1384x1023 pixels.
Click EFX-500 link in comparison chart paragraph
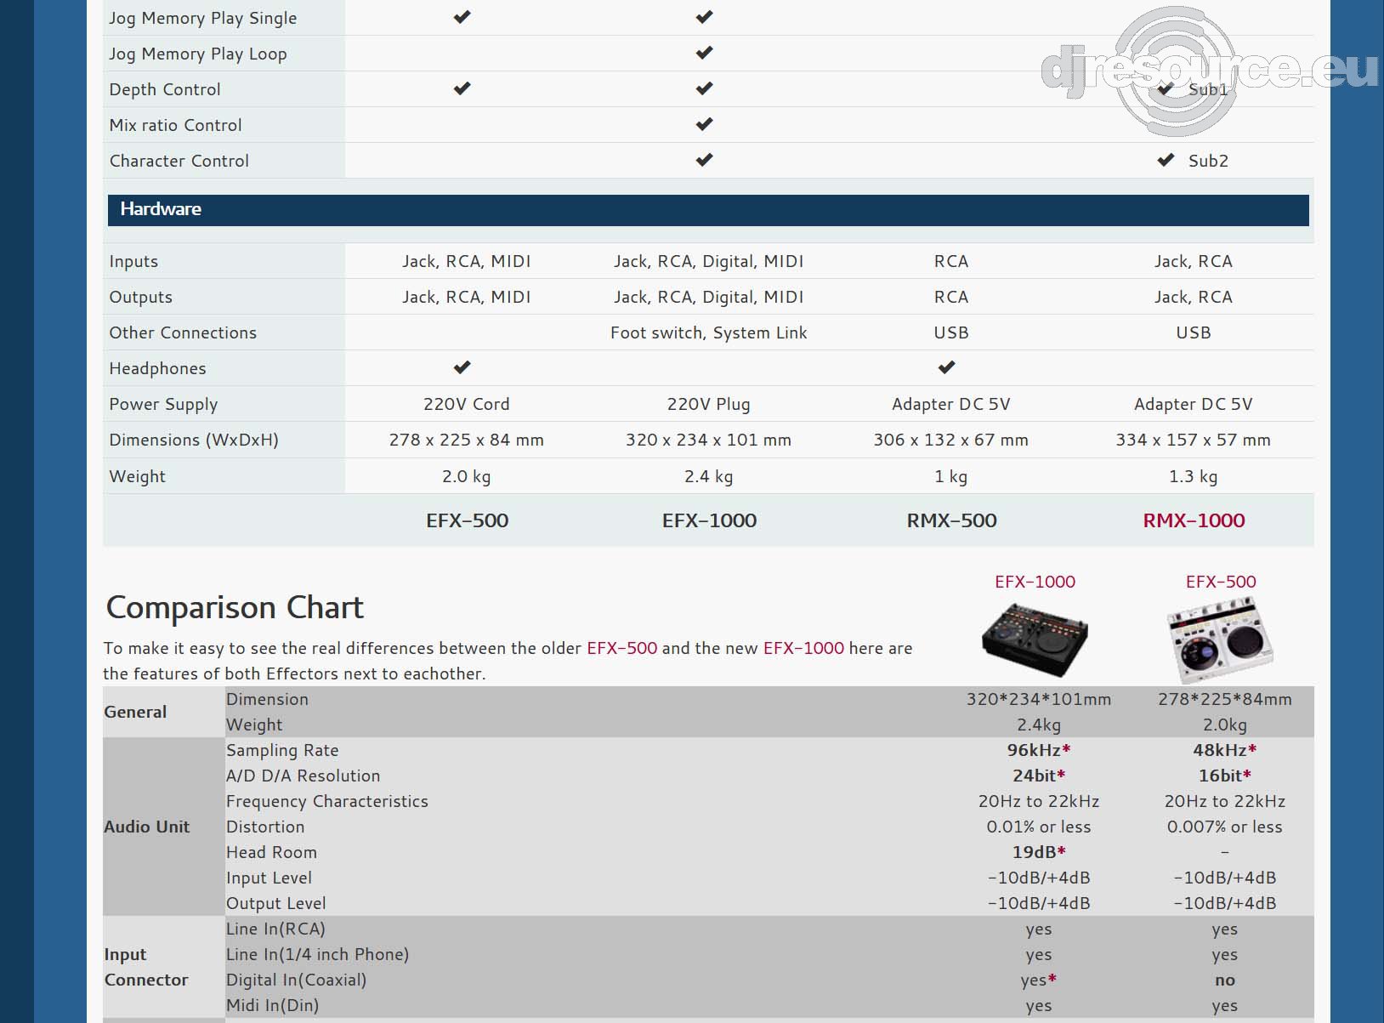[621, 648]
